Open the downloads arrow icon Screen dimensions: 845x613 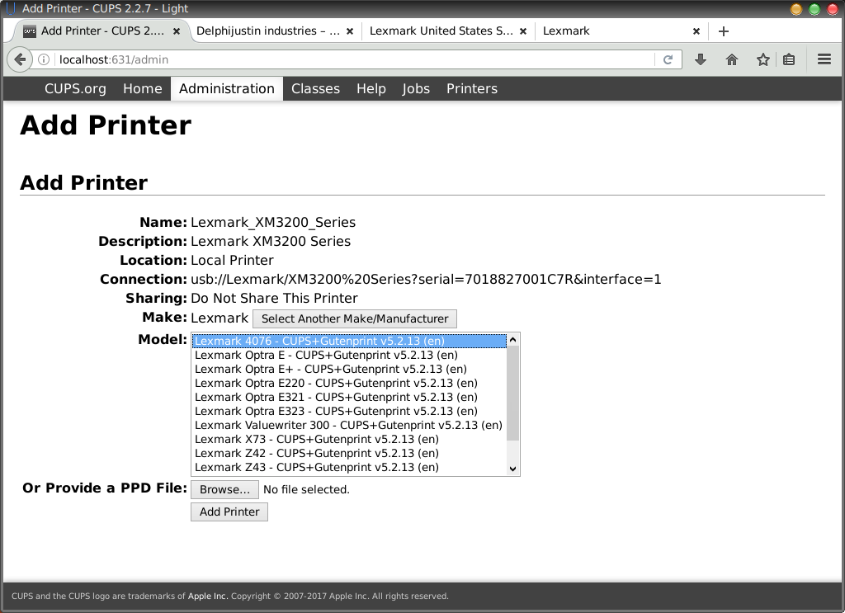[701, 59]
